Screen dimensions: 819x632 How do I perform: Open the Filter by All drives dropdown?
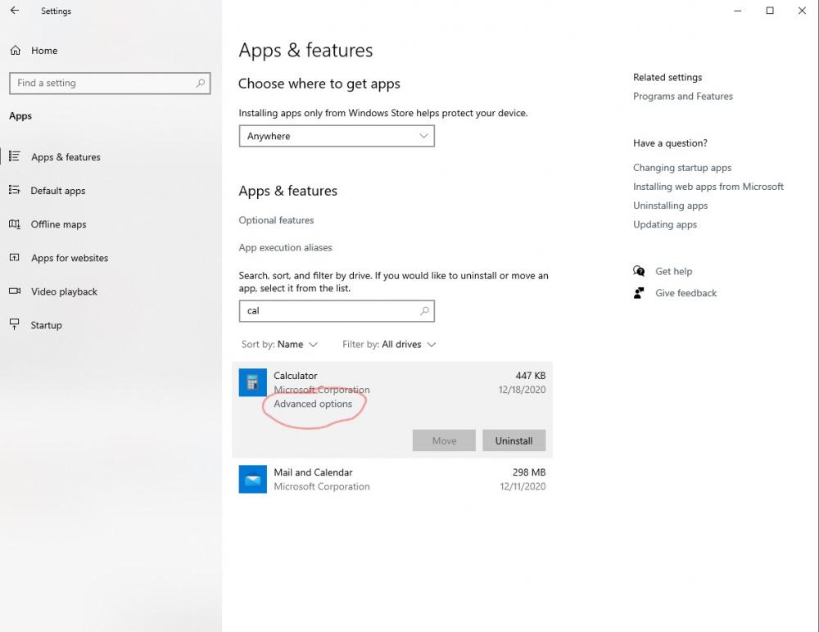pyautogui.click(x=389, y=344)
